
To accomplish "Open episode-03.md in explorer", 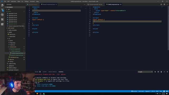I will pos(13,18).
